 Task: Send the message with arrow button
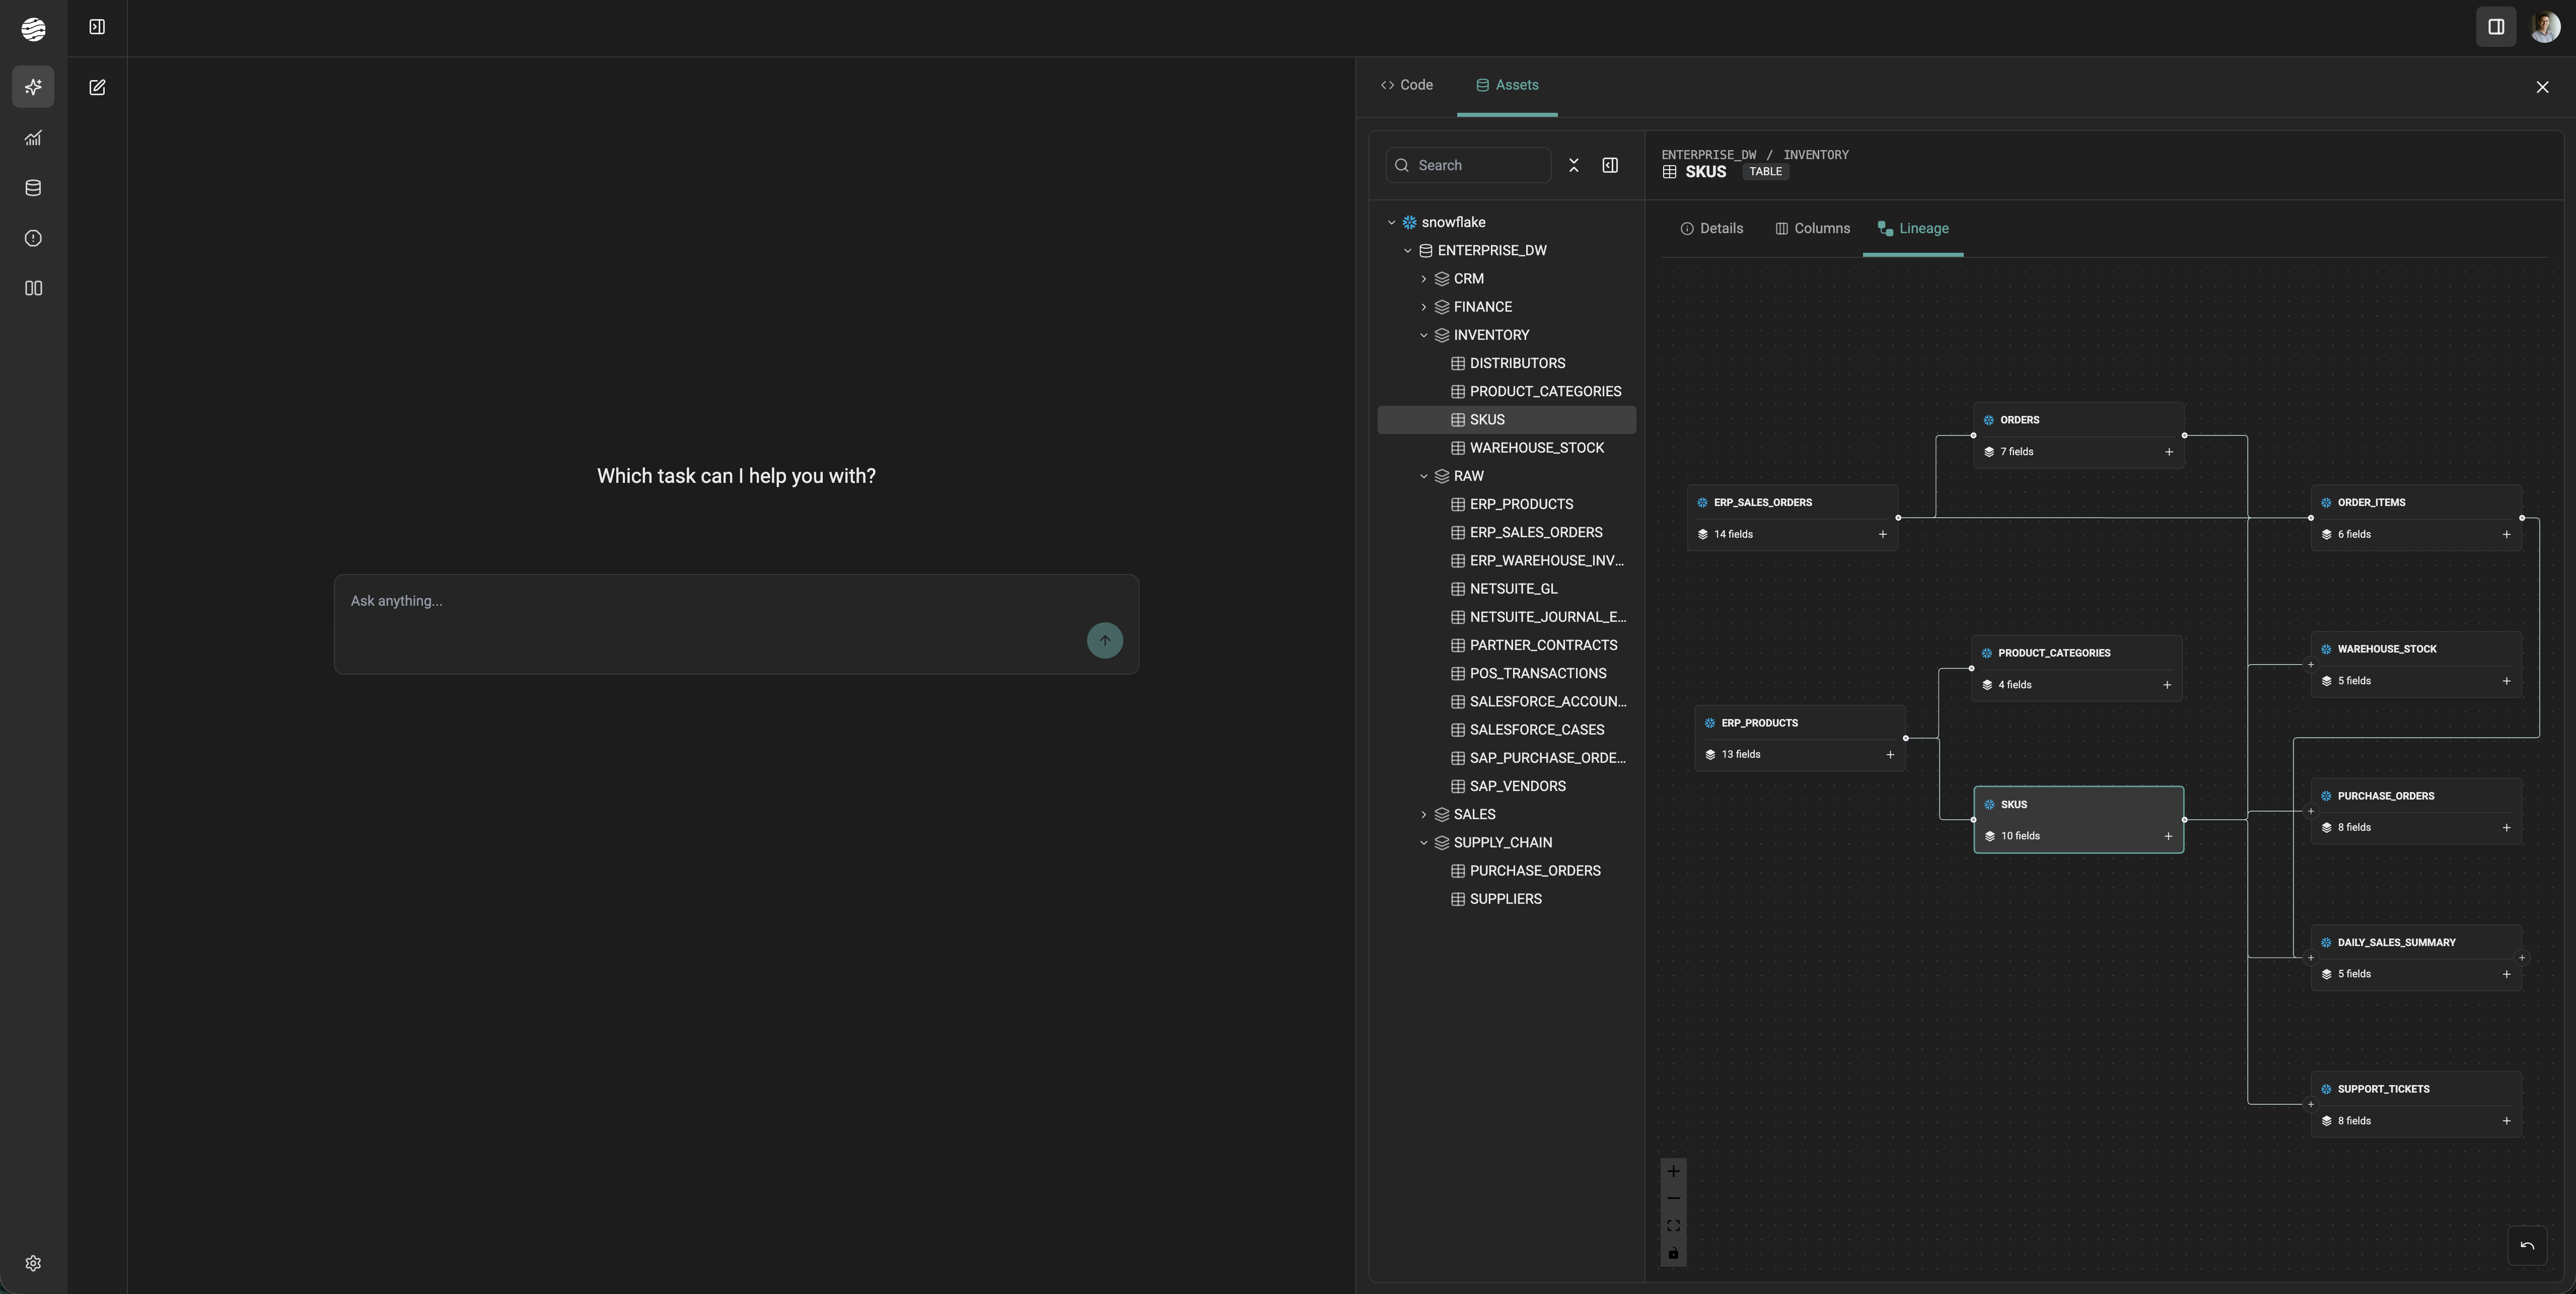1104,641
